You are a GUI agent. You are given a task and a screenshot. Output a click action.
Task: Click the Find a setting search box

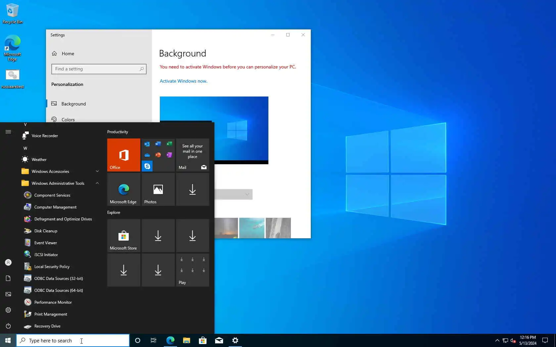[x=99, y=69]
